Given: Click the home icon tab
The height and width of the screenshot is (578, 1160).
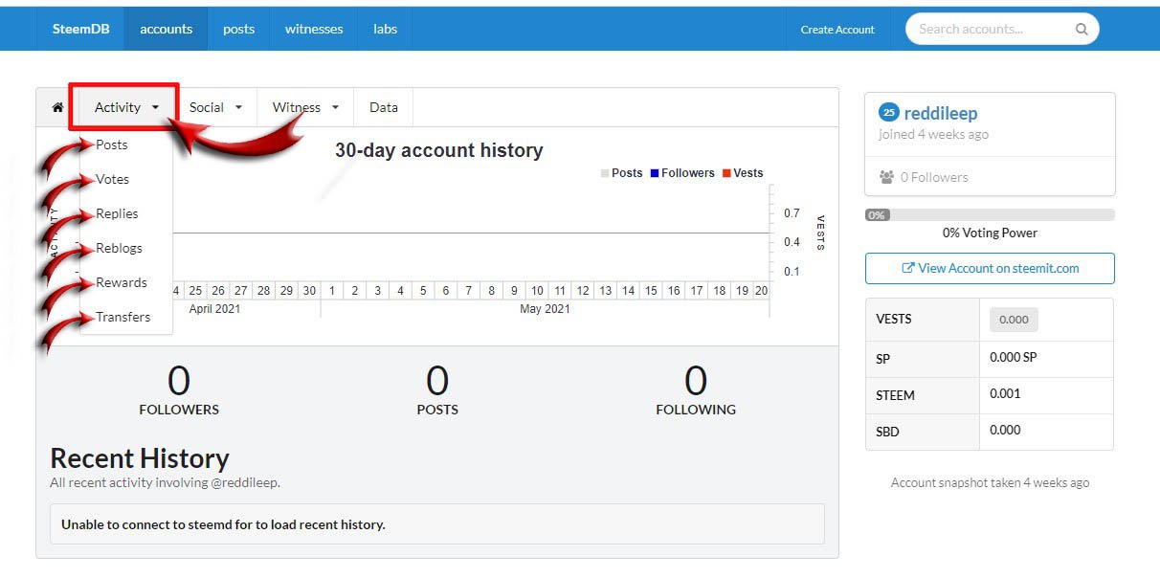Looking at the screenshot, I should (x=57, y=107).
